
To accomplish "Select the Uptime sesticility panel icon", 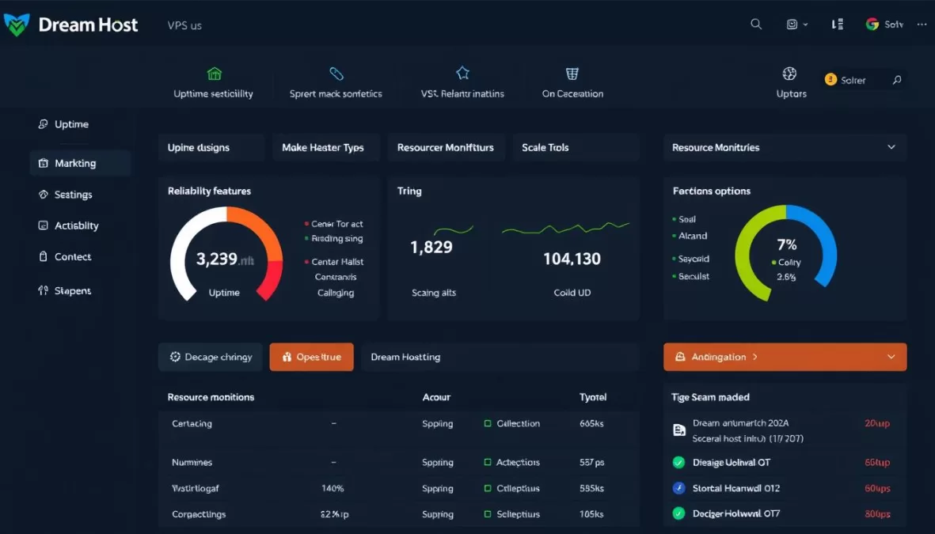I will click(x=214, y=72).
